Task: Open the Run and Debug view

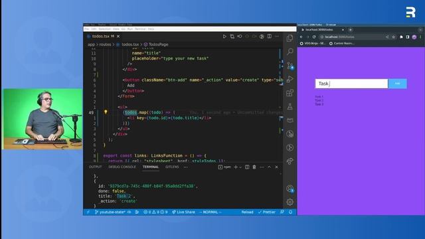Action: [x=290, y=79]
